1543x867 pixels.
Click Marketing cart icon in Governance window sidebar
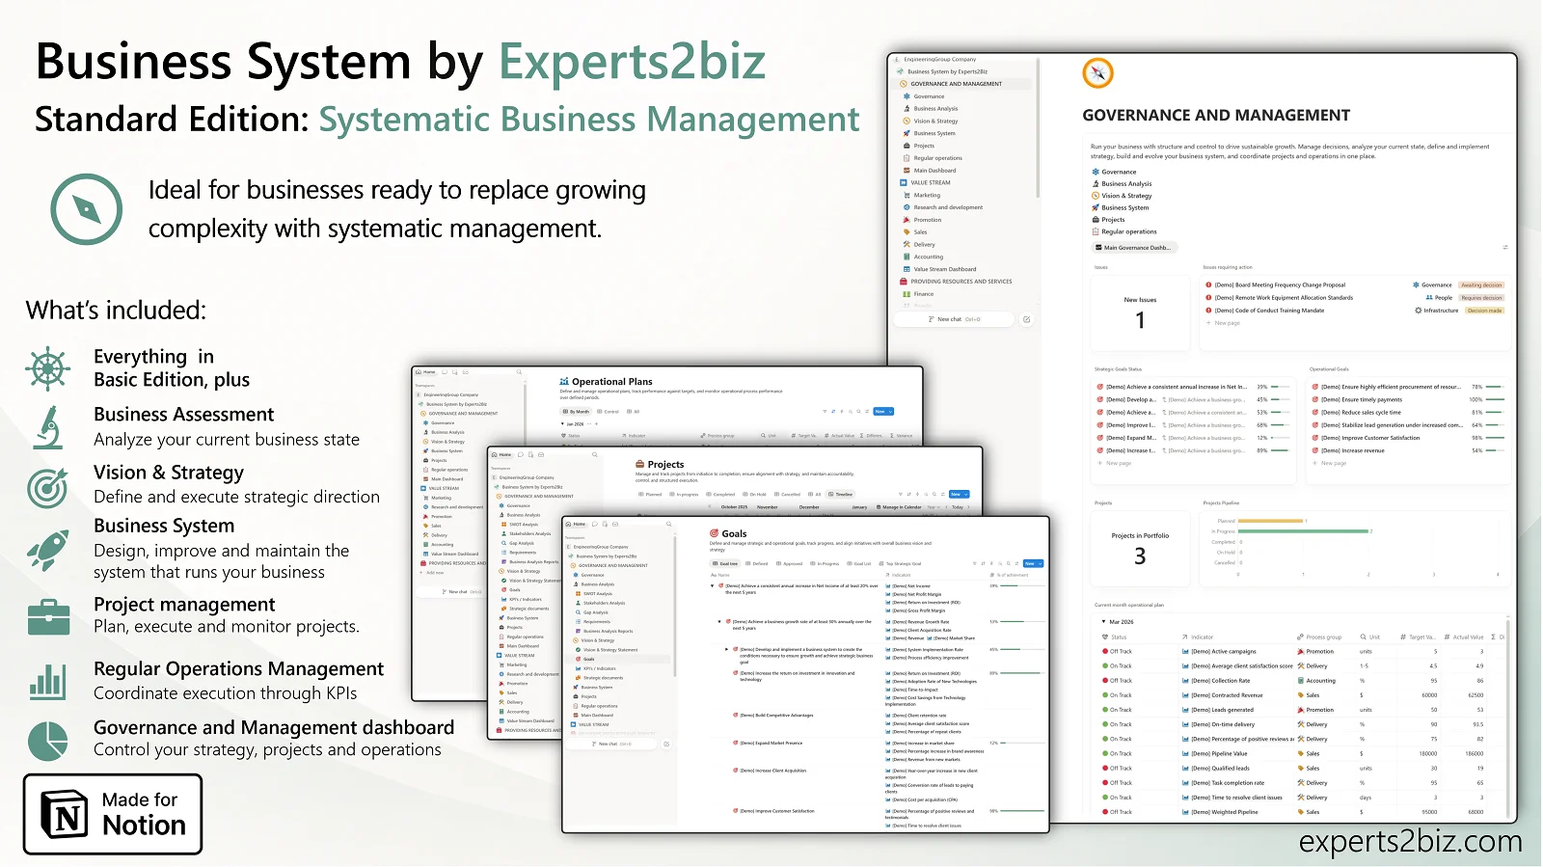tap(907, 196)
